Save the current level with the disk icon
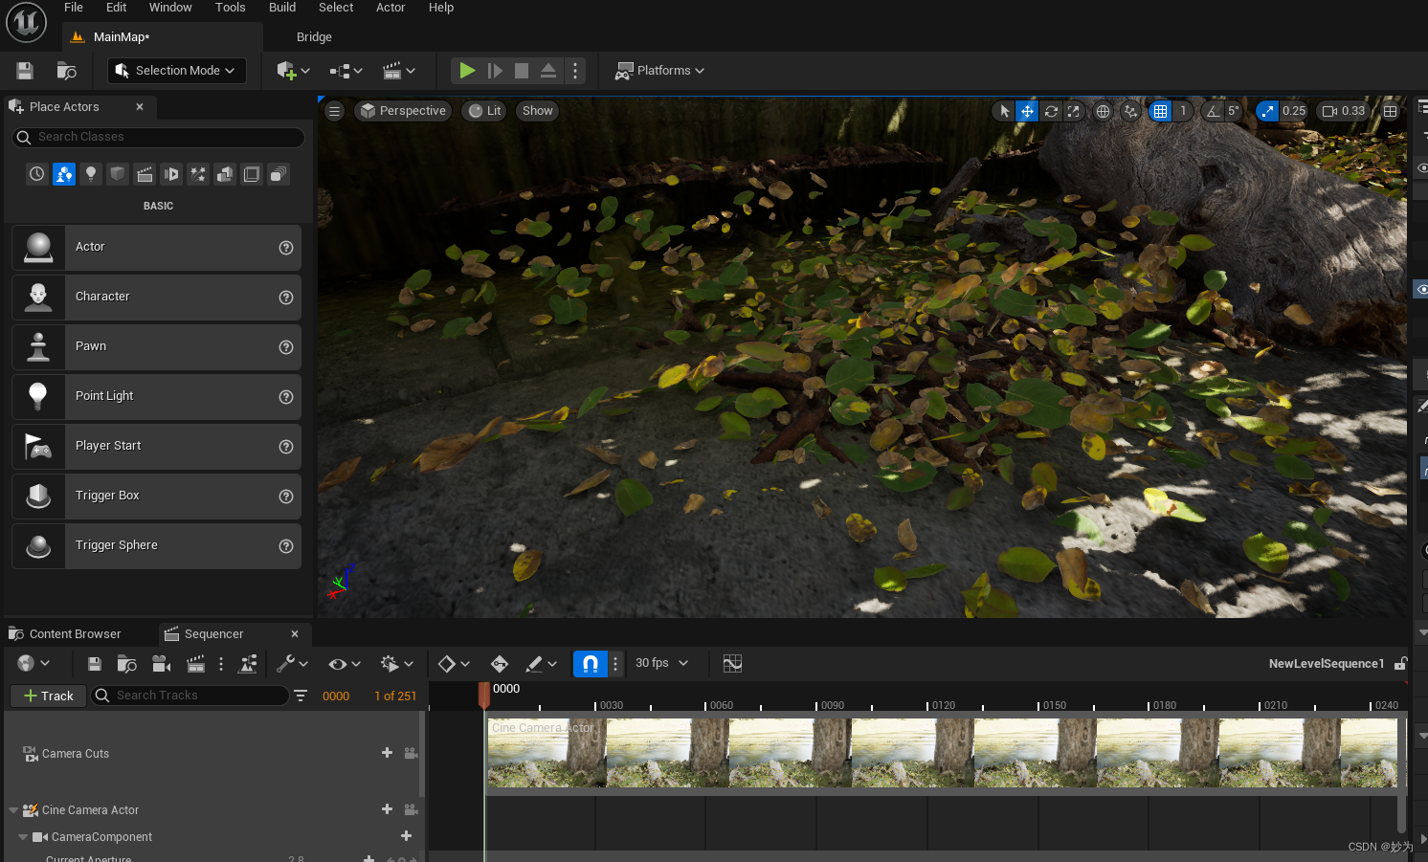 pyautogui.click(x=25, y=71)
